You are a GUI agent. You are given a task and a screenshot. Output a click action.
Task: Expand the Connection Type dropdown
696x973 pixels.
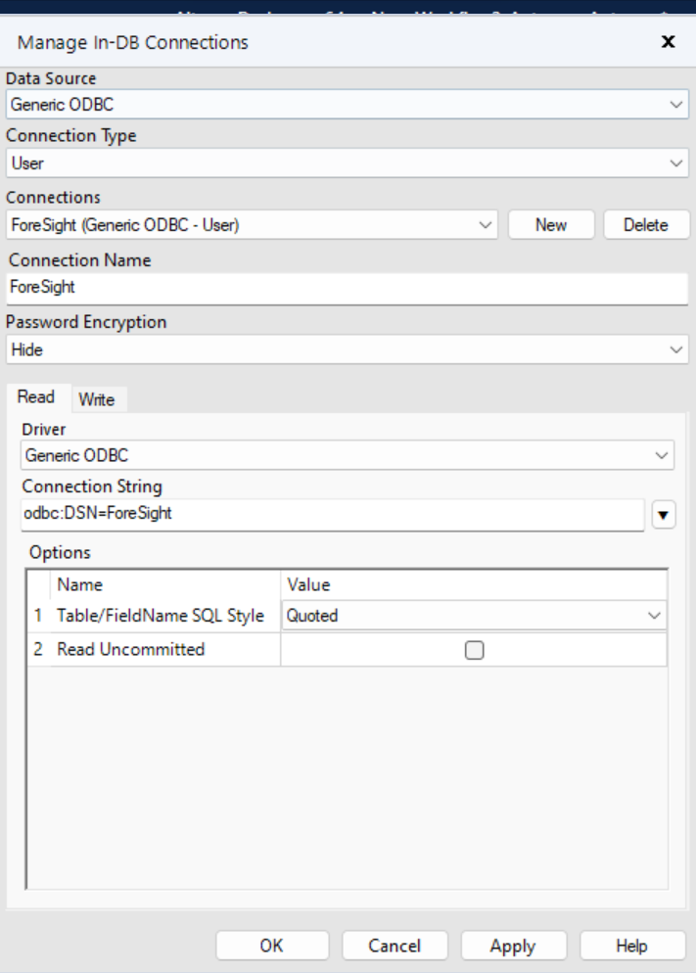(347, 163)
